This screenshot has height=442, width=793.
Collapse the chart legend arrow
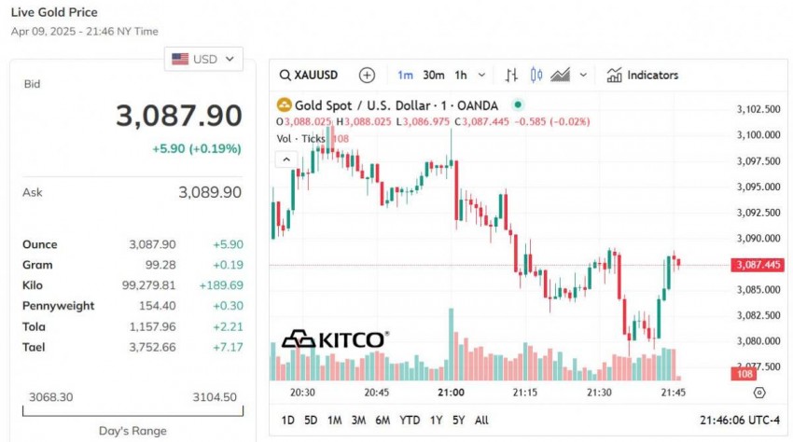pyautogui.click(x=286, y=159)
